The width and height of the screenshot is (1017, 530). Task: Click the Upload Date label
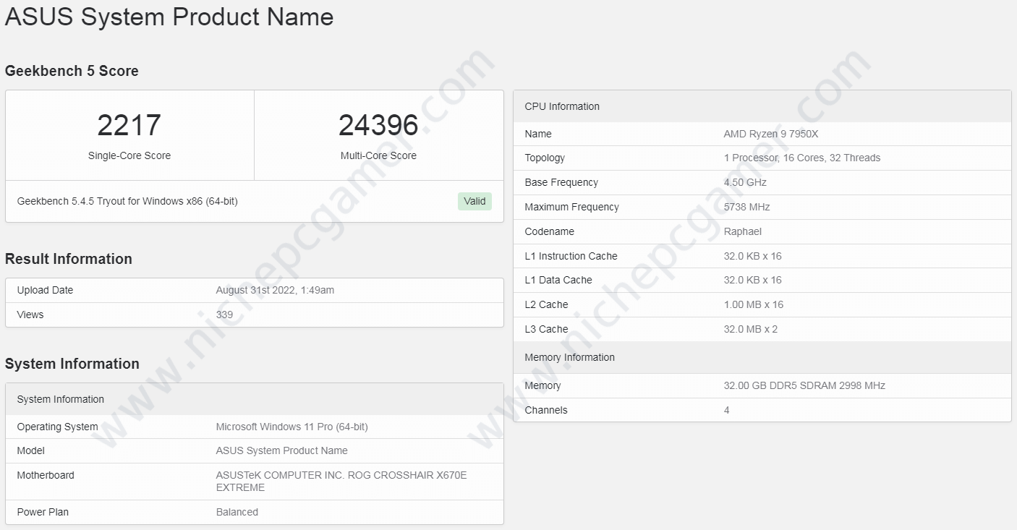click(x=45, y=290)
